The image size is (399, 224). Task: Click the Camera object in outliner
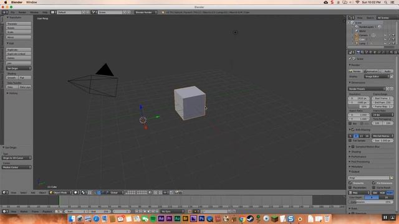coord(363,35)
